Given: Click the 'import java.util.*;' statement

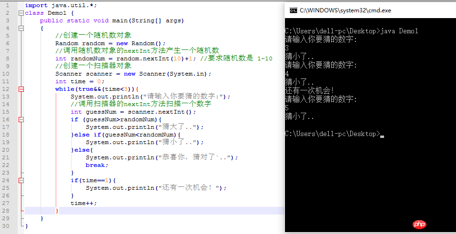Looking at the screenshot, I should 61,5.
